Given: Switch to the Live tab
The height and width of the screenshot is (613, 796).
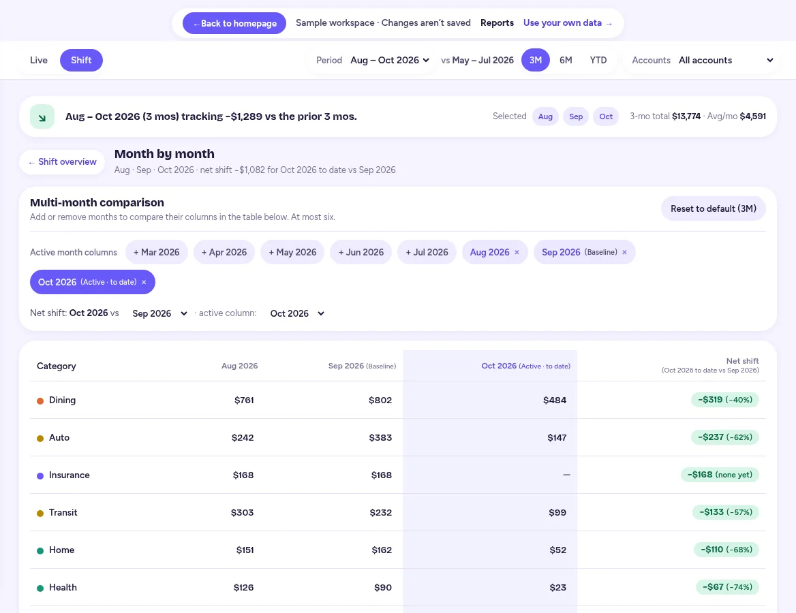Looking at the screenshot, I should [x=39, y=61].
